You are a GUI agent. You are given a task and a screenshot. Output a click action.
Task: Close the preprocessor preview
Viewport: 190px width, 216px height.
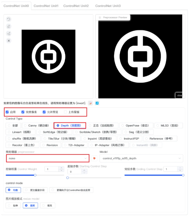pos(180,95)
